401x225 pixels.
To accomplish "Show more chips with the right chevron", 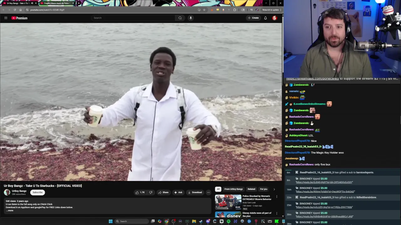I will click(x=274, y=189).
